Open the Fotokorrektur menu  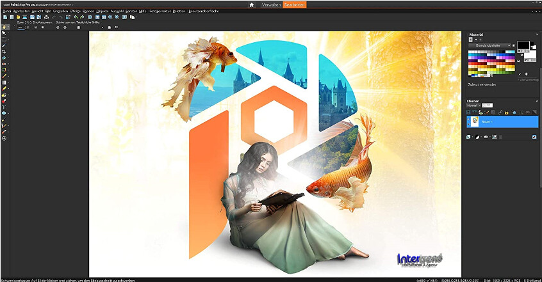pyautogui.click(x=160, y=11)
